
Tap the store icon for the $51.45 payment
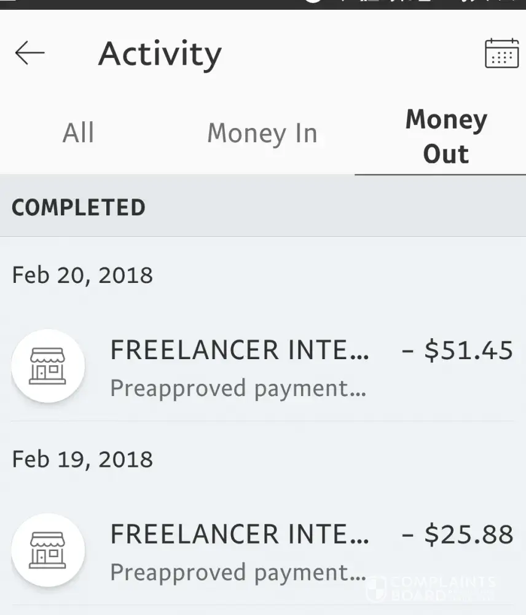(x=48, y=366)
